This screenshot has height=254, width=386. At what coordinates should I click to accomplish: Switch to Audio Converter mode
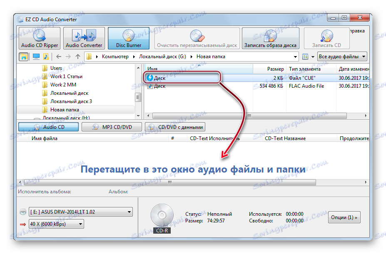[x=84, y=38]
